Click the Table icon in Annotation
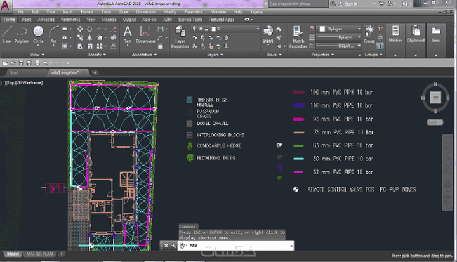The height and width of the screenshot is (262, 457). pos(161,46)
